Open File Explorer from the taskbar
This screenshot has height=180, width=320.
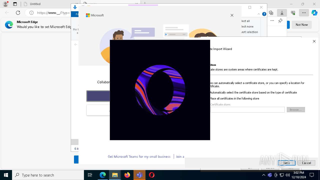point(115,175)
